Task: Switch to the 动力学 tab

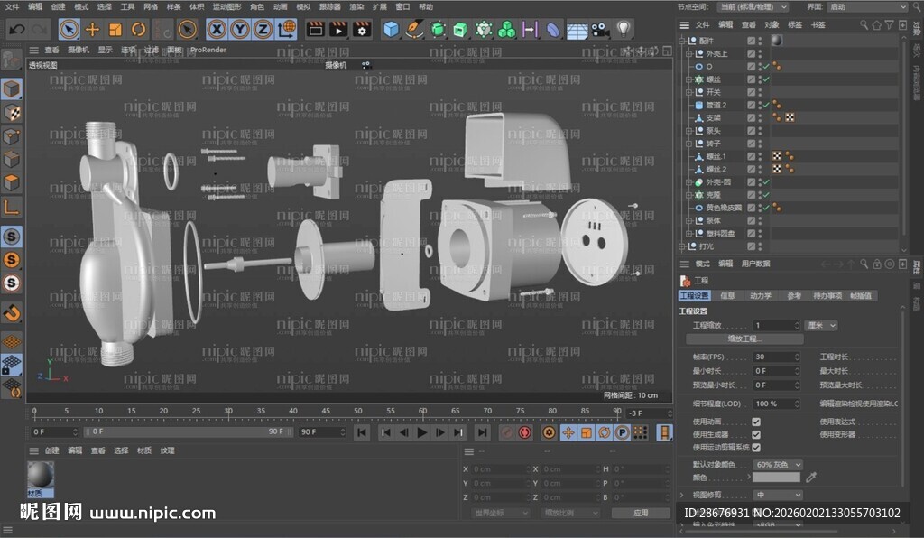Action: (759, 296)
